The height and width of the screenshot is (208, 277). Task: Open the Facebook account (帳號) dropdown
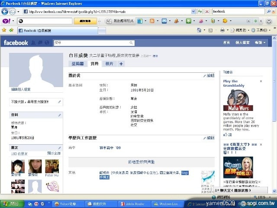(x=260, y=42)
